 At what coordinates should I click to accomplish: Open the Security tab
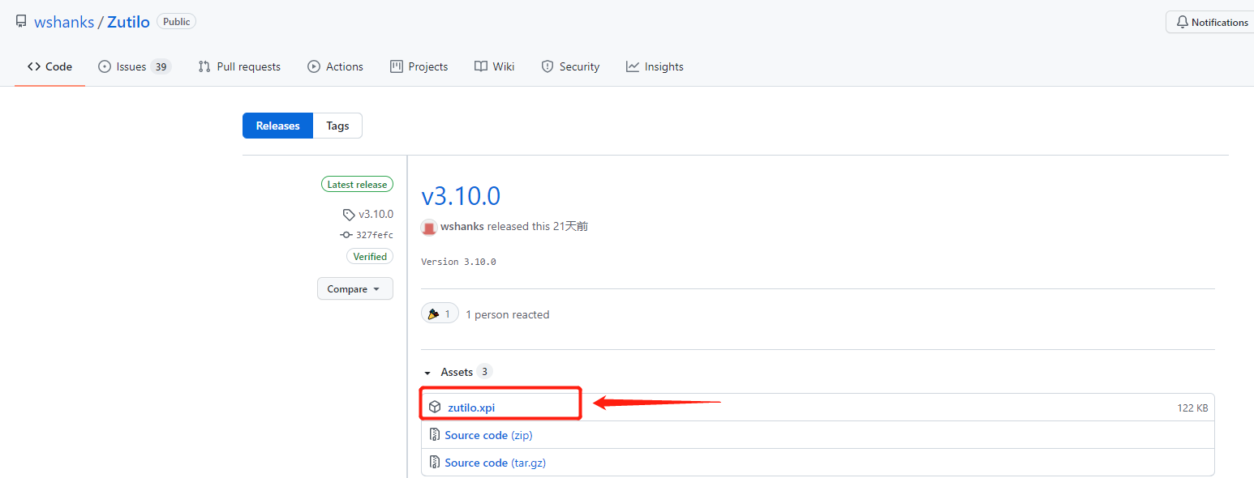point(570,66)
